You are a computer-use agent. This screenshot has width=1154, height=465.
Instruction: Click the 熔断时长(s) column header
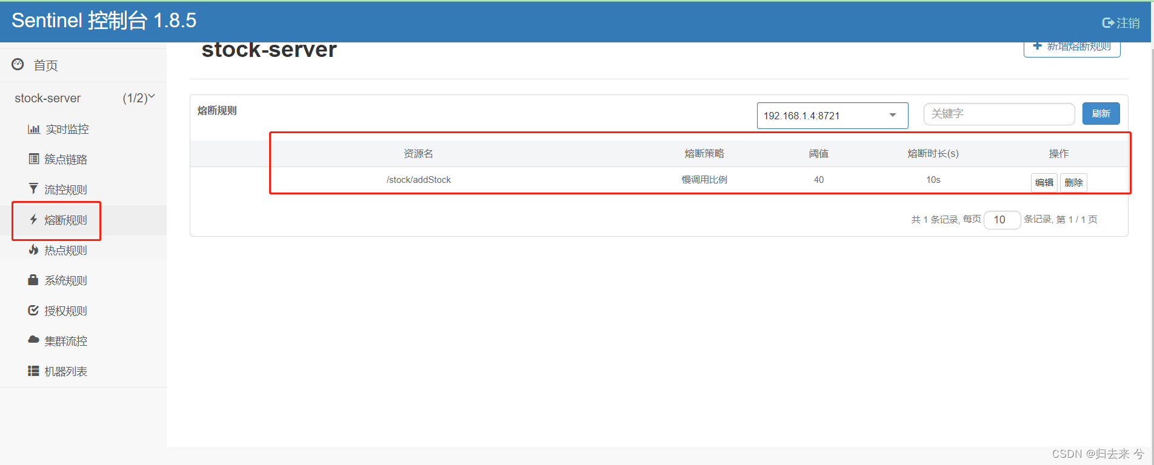click(933, 154)
